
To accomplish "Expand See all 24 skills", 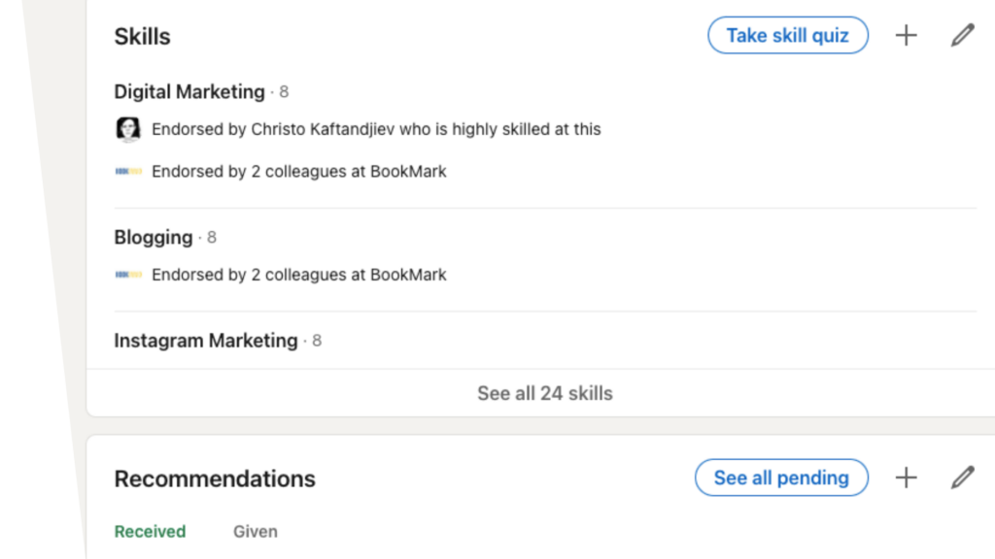I will 544,393.
